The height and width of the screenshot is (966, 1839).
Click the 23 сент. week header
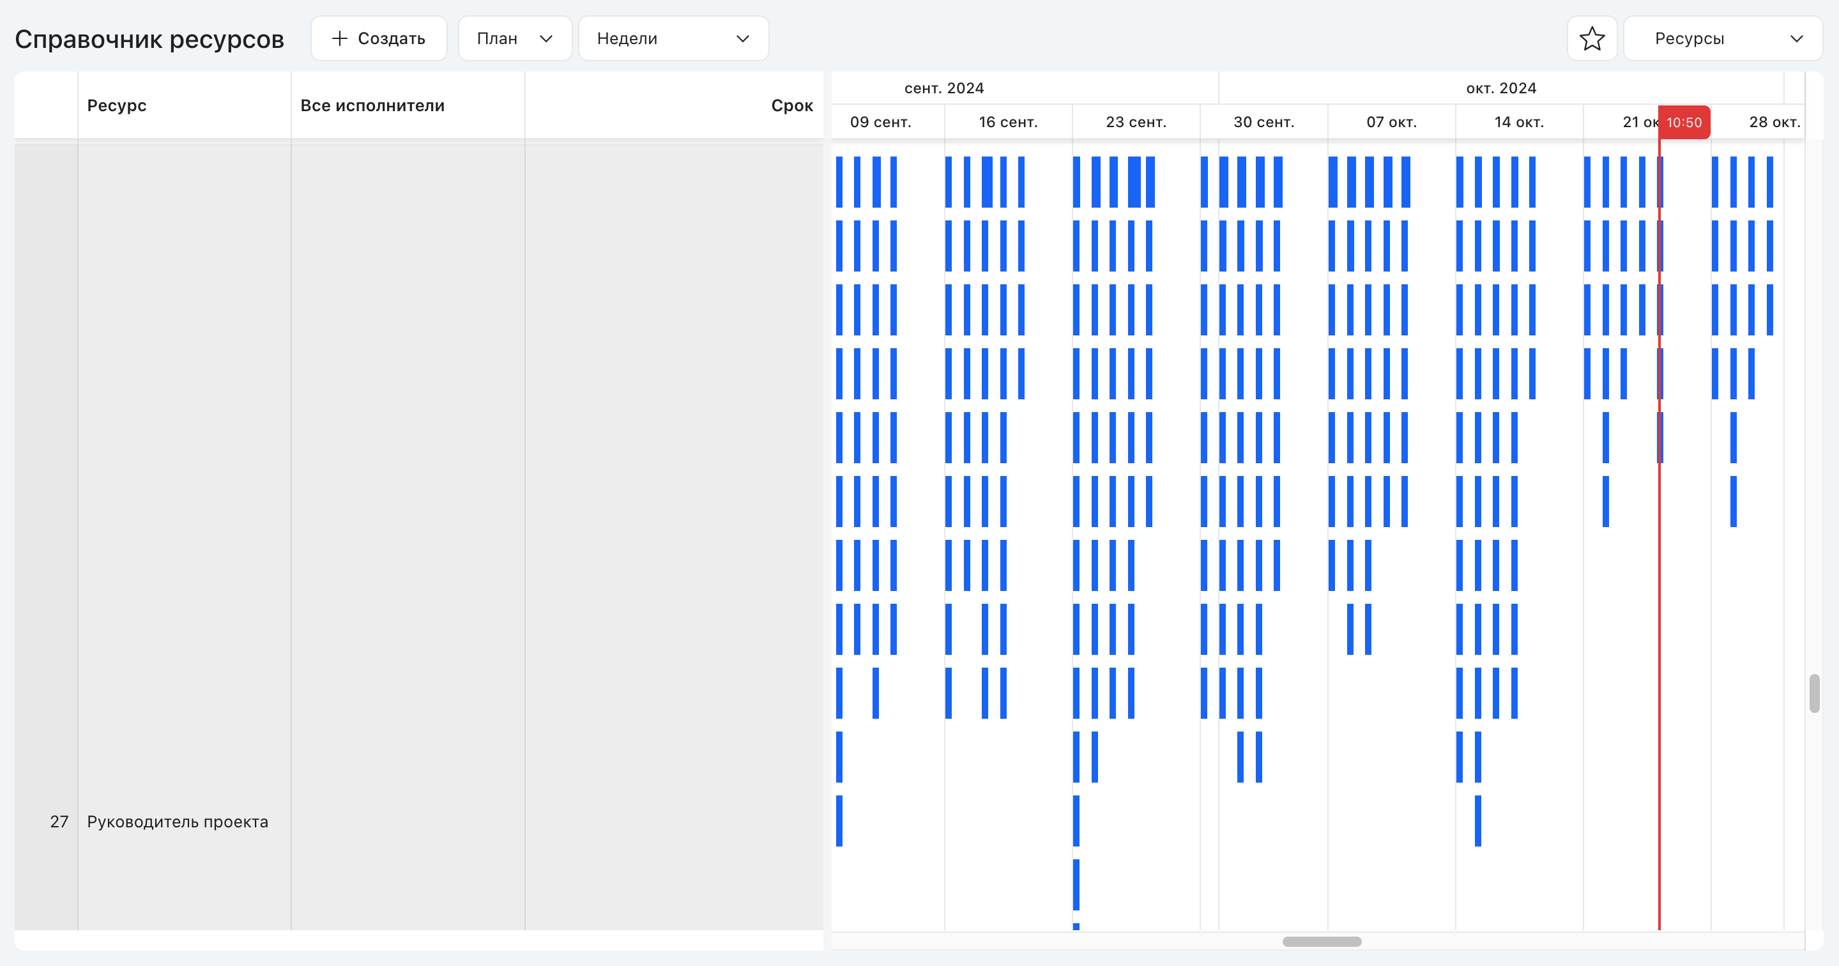[1136, 122]
